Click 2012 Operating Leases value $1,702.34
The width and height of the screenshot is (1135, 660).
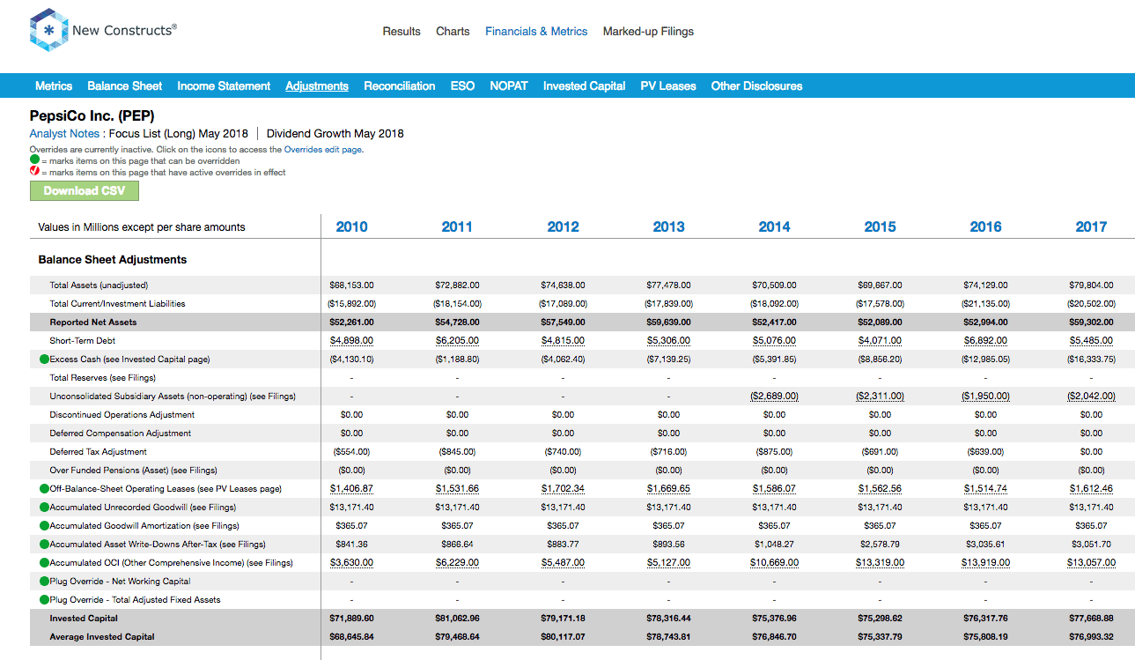tap(563, 489)
